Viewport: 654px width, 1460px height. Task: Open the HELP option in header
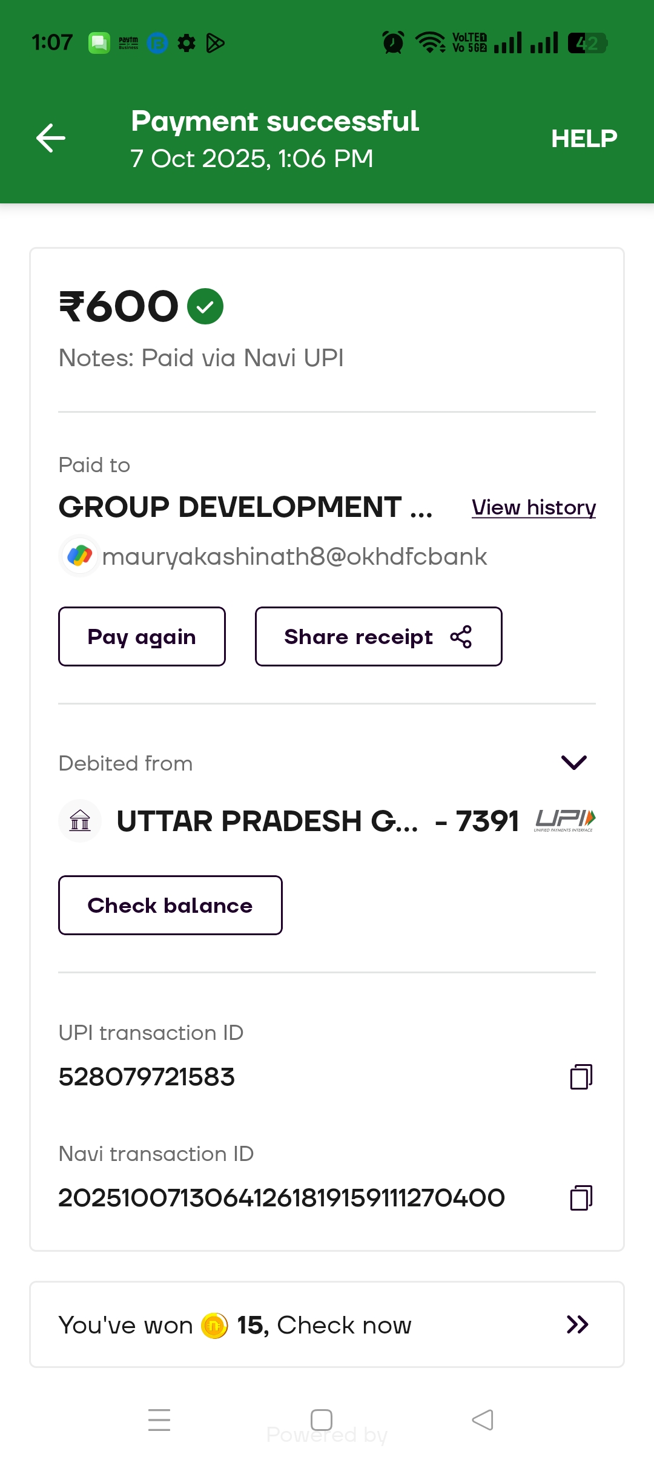point(584,139)
